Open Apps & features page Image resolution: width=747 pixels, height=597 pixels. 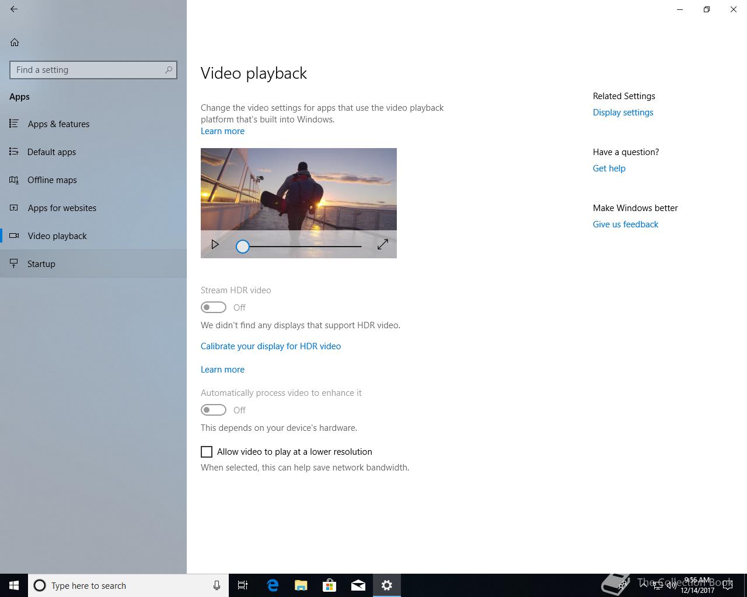(93, 124)
